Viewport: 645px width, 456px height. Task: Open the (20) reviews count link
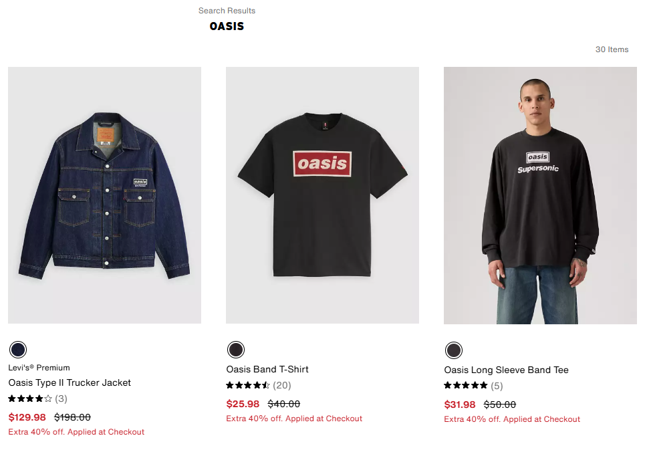pos(282,385)
